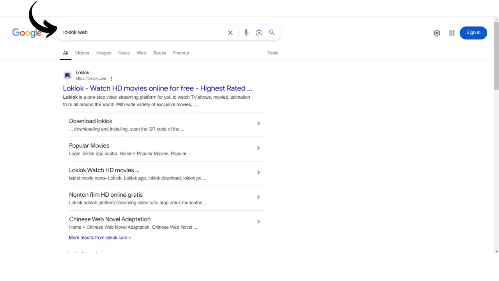499x281 pixels.
Task: Select the All results tab
Action: [65, 53]
